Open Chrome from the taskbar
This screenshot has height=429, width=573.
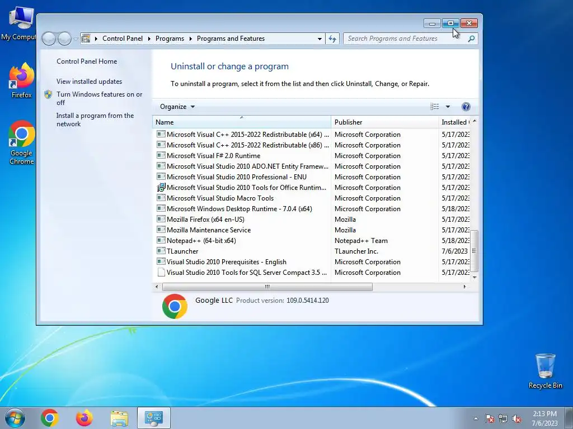tap(50, 418)
